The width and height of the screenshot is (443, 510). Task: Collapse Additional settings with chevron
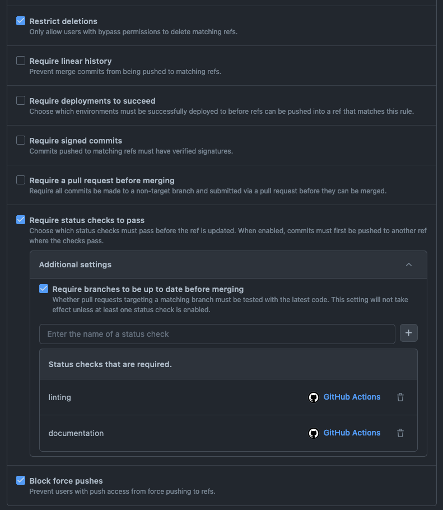pos(409,265)
